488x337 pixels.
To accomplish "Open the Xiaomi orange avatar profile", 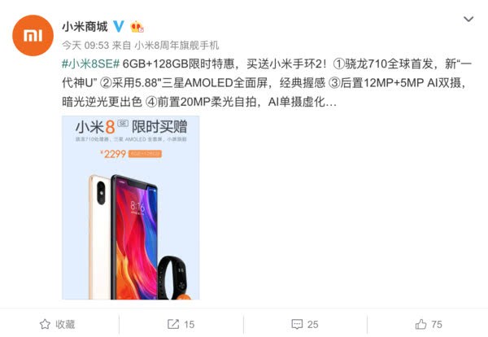I will 33,35.
